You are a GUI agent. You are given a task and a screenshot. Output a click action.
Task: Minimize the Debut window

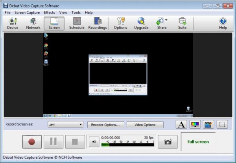(x=207, y=6)
